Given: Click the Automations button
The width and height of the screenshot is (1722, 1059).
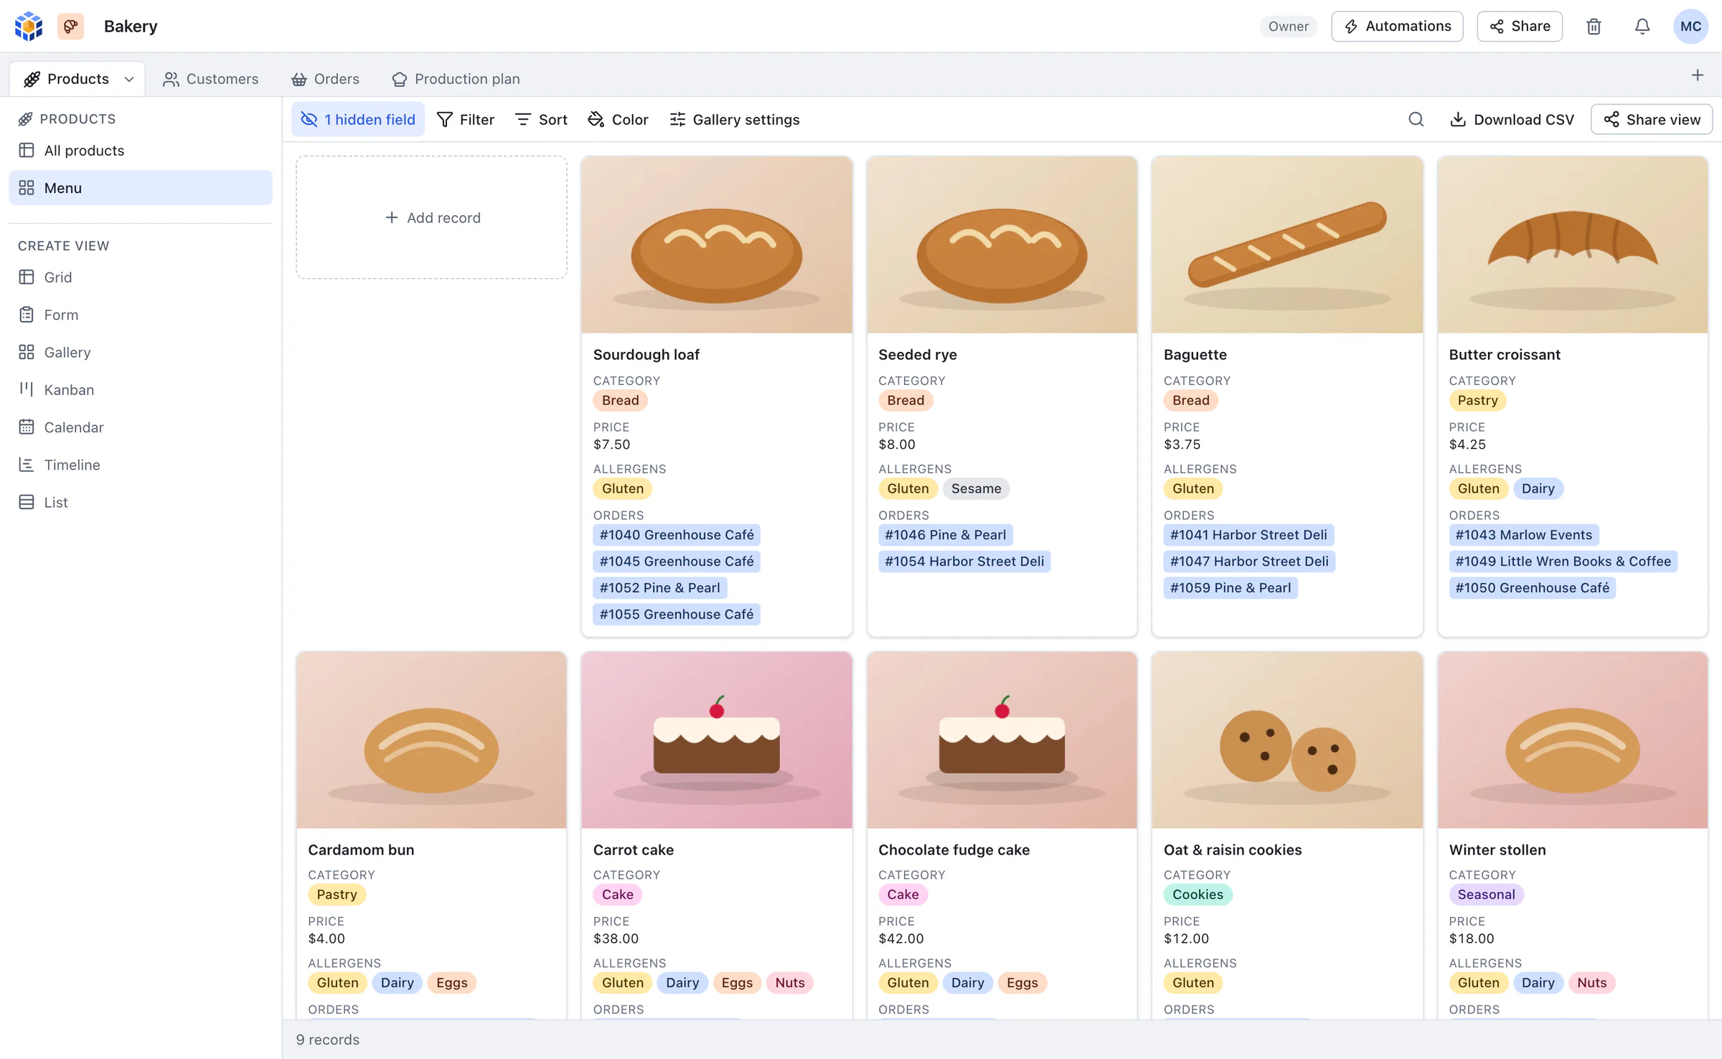Looking at the screenshot, I should pyautogui.click(x=1397, y=27).
